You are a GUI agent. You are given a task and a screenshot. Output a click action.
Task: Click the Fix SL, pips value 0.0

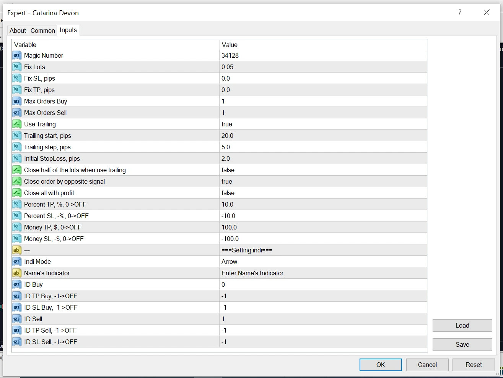[x=226, y=78]
